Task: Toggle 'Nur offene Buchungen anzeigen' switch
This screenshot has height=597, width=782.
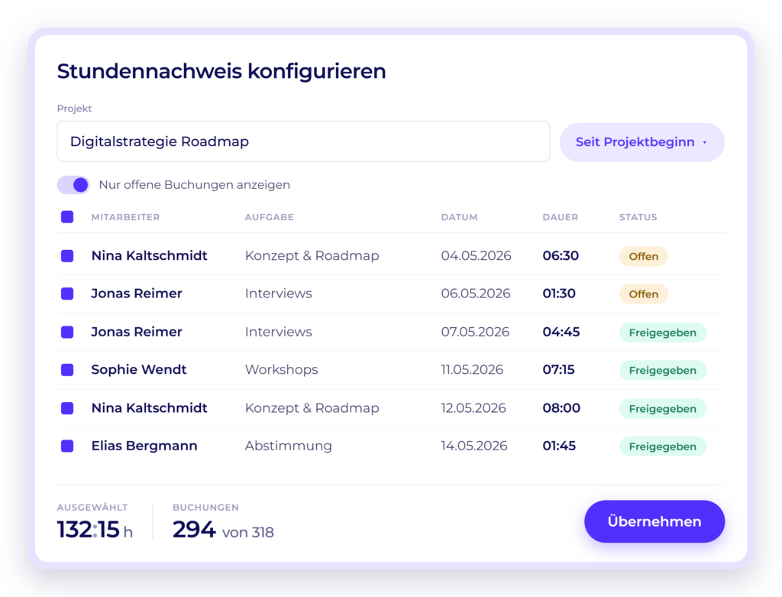Action: click(x=73, y=185)
